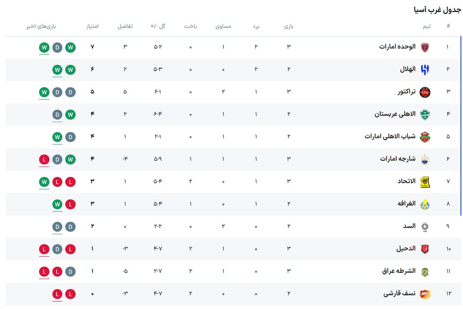Click the شارجه امارات team crest
This screenshot has height=309, width=463.
(424, 159)
